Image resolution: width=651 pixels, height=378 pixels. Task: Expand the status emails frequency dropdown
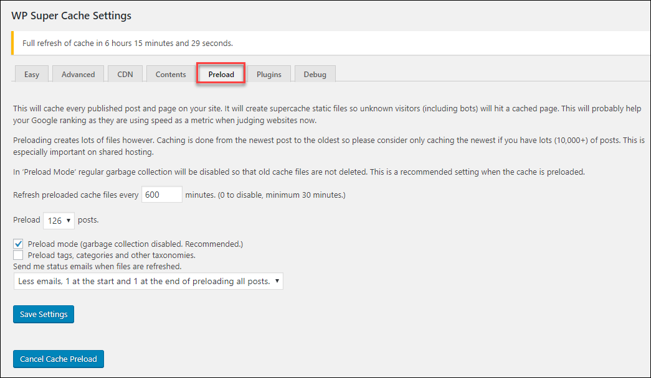tap(148, 281)
